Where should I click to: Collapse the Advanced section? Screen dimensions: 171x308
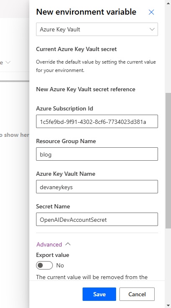tap(53, 244)
